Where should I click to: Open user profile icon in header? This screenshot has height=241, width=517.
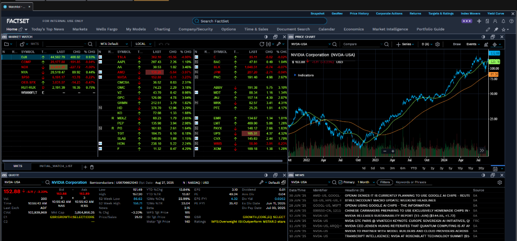495,21
